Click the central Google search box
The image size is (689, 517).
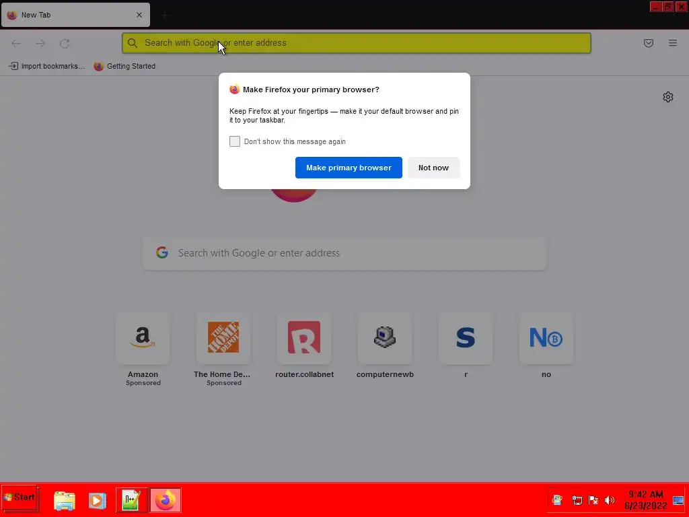pyautogui.click(x=344, y=253)
